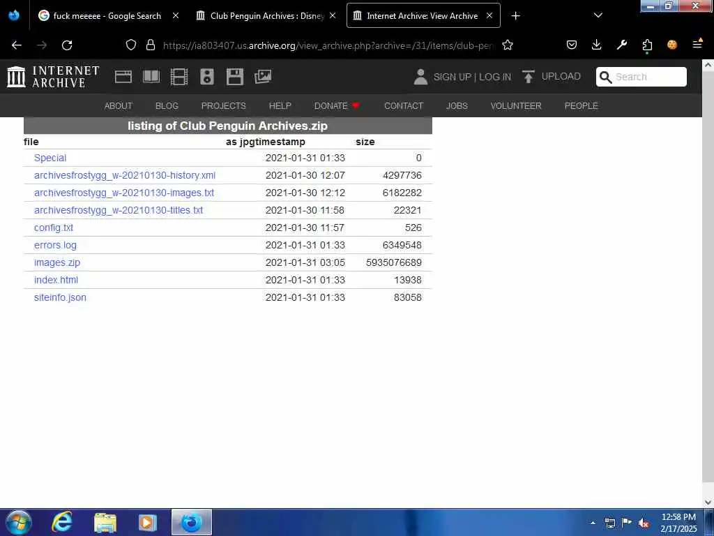
Task: Launch Internet Explorer from the taskbar
Action: (x=61, y=522)
